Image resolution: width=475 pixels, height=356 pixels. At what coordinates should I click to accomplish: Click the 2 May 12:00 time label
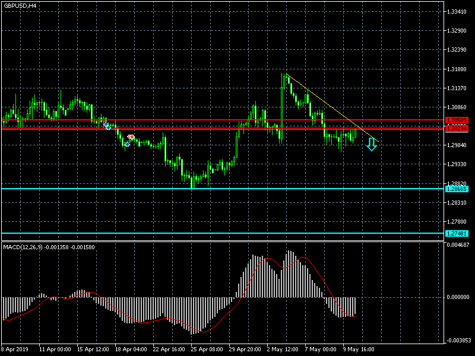coord(281,349)
